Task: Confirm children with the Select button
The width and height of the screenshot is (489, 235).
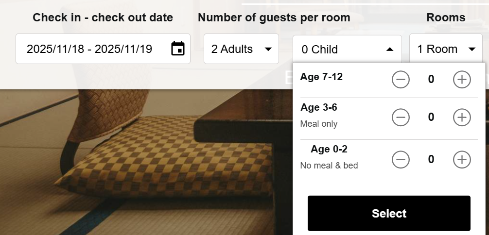Action: click(x=389, y=214)
